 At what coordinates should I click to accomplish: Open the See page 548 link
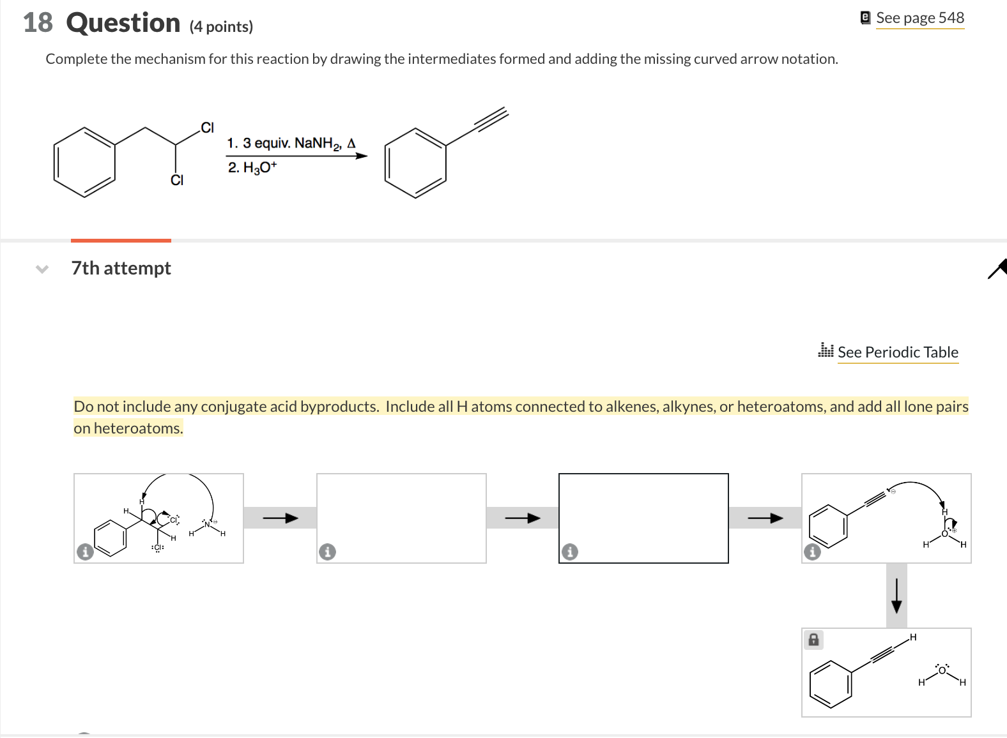pyautogui.click(x=919, y=17)
